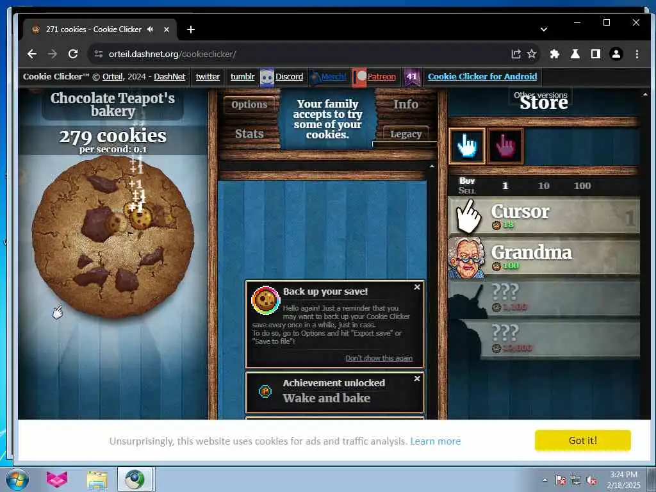Show hidden system tray icons
Viewport: 656px width, 492px height.
pos(545,480)
